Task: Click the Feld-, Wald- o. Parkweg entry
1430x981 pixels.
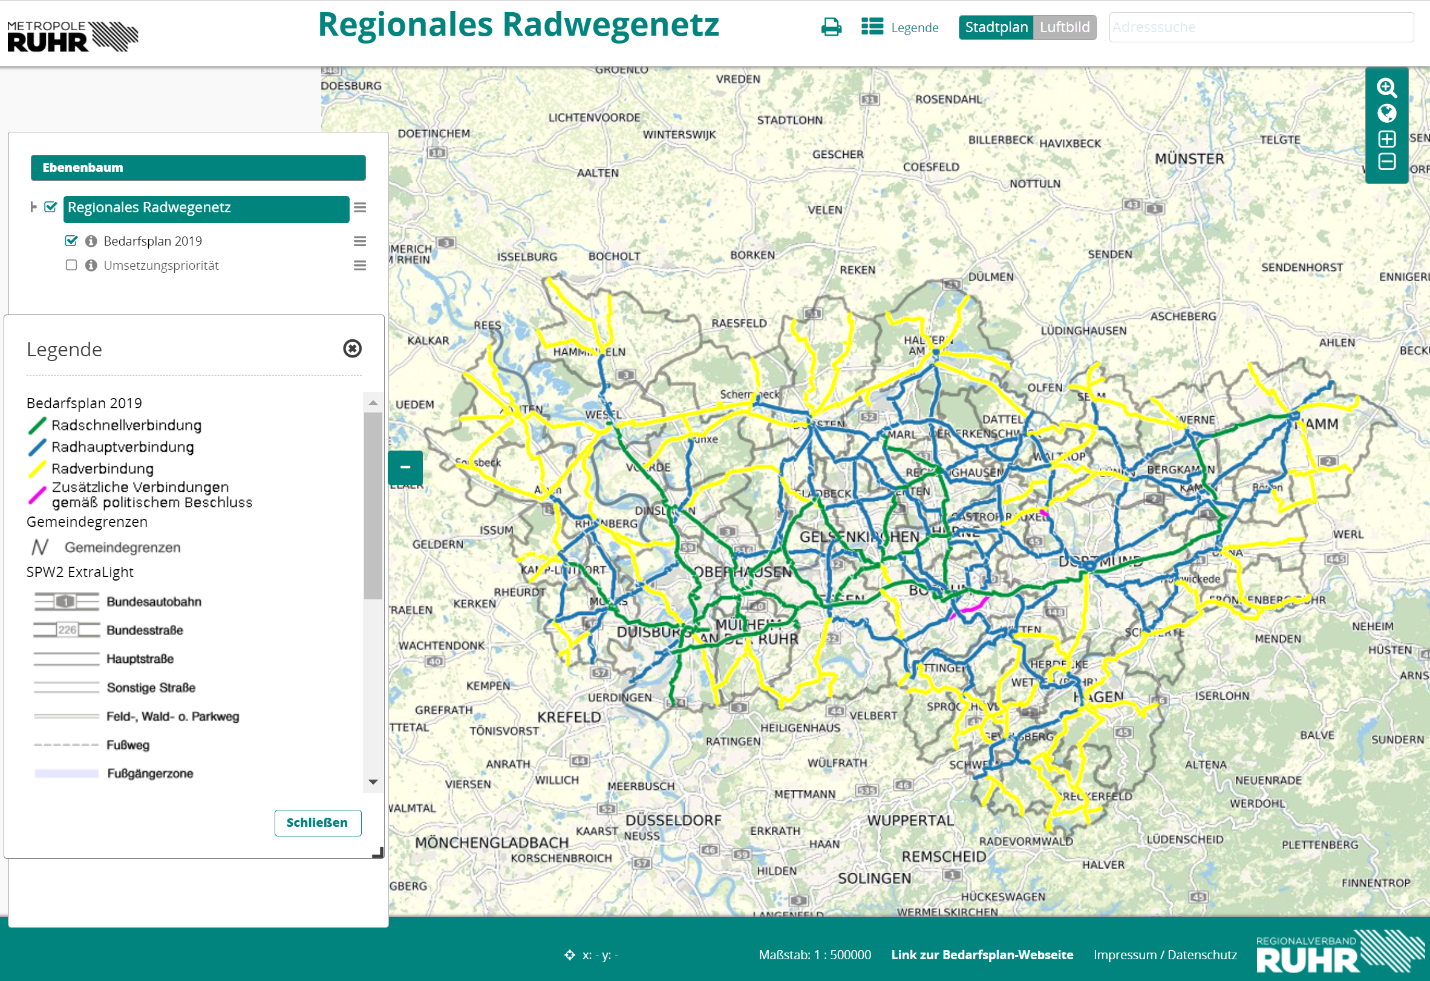Action: (x=173, y=716)
